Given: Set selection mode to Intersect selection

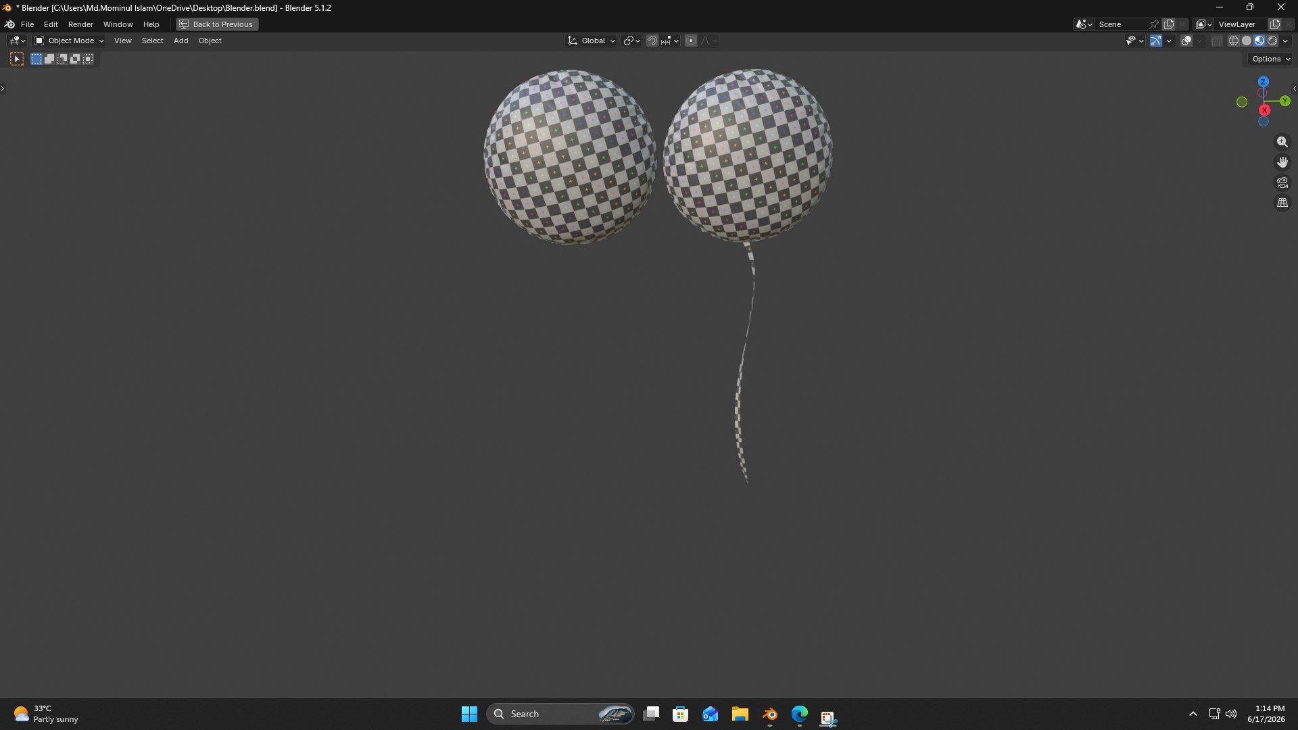Looking at the screenshot, I should [88, 59].
